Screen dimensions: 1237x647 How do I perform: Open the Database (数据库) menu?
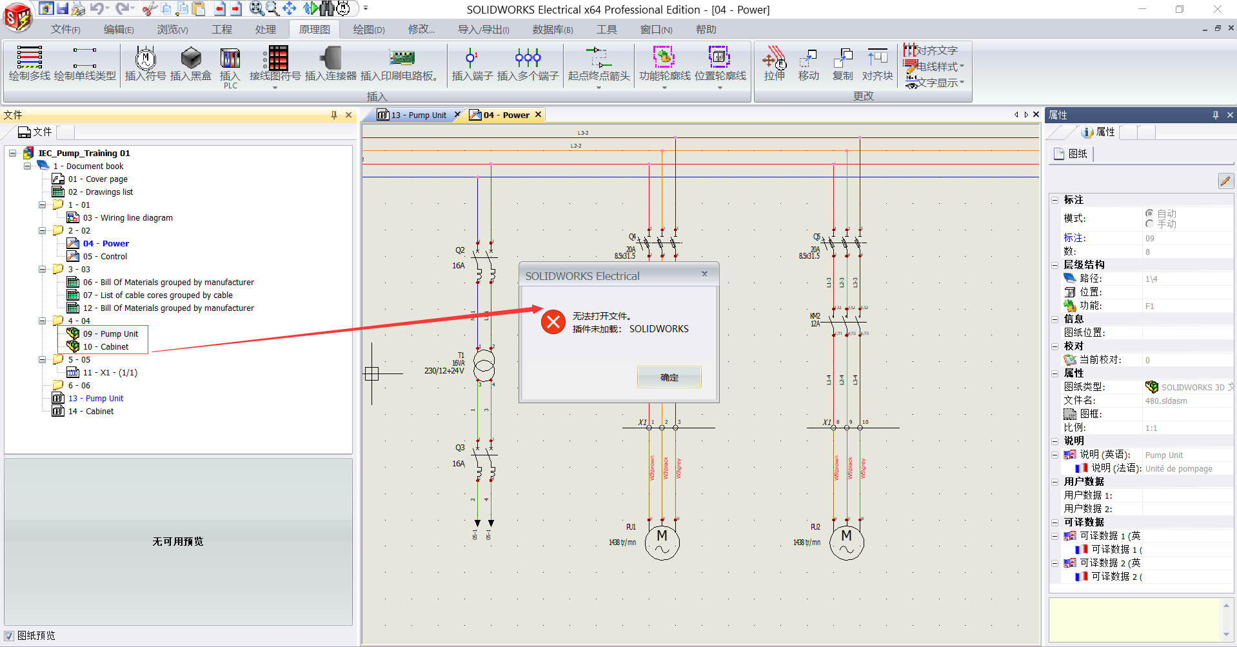point(552,30)
